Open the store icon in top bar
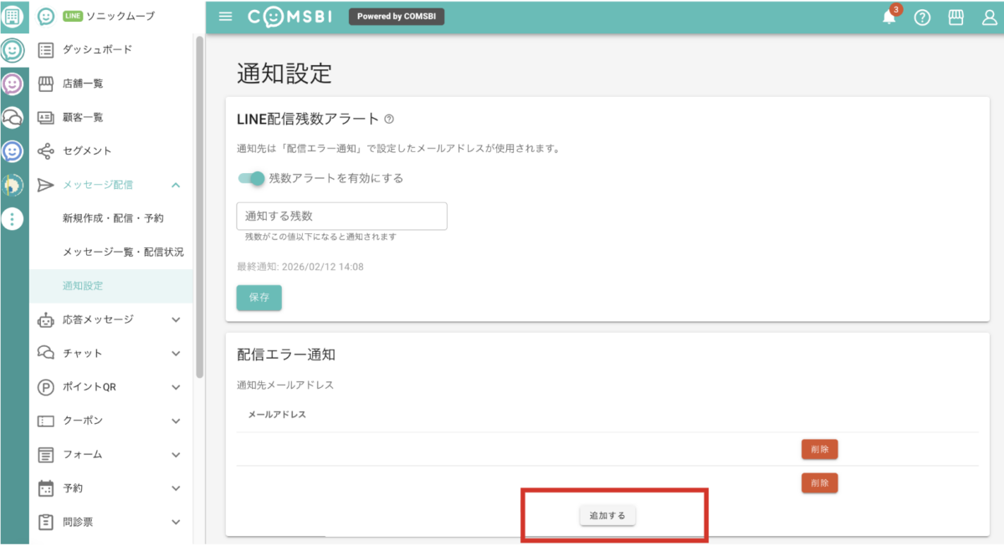1004x556 pixels. [x=955, y=18]
